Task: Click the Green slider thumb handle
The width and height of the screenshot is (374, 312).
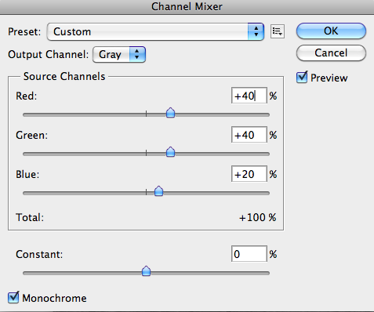Action: pyautogui.click(x=170, y=152)
